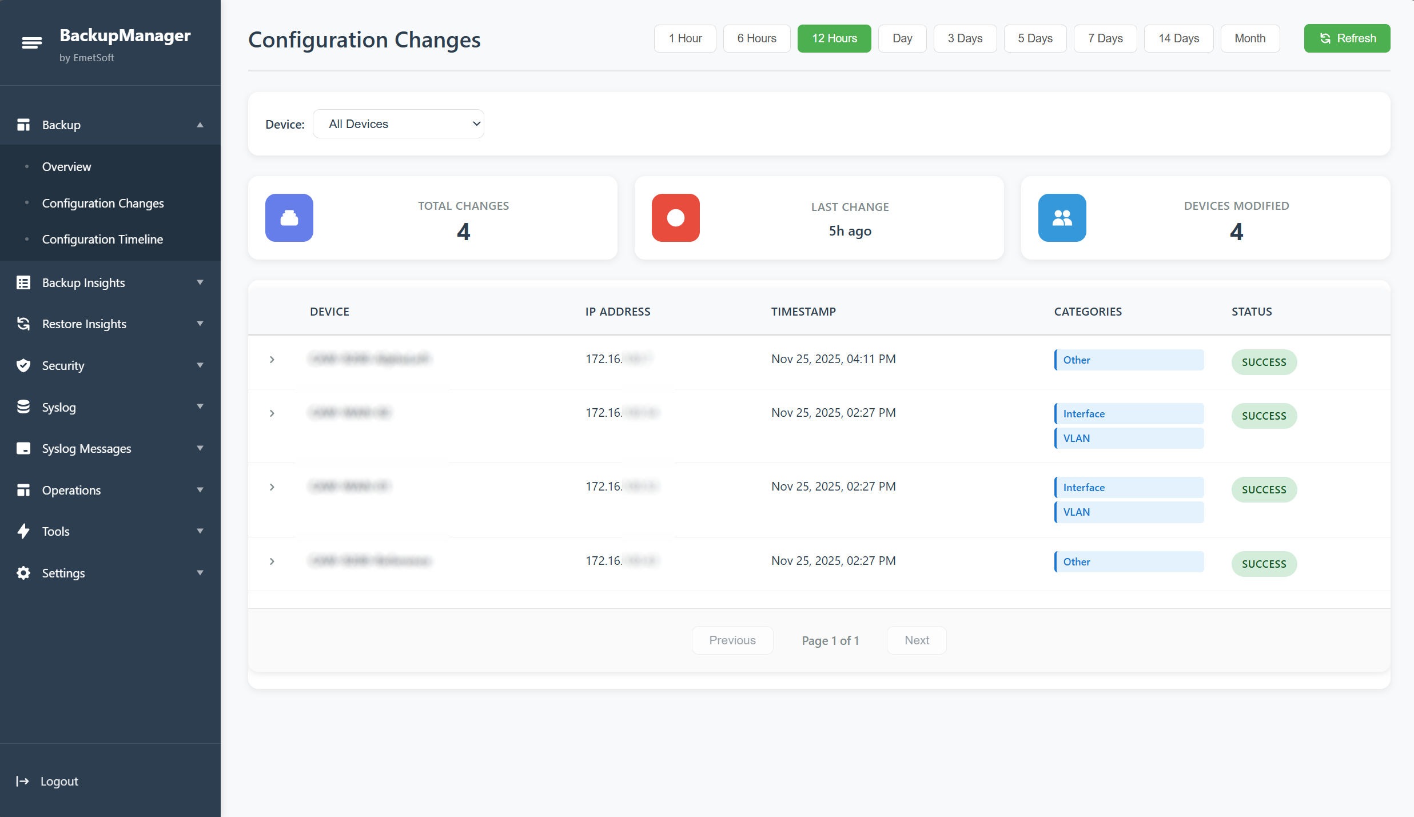Click the Syslog database icon
This screenshot has height=817, width=1414.
(x=23, y=407)
